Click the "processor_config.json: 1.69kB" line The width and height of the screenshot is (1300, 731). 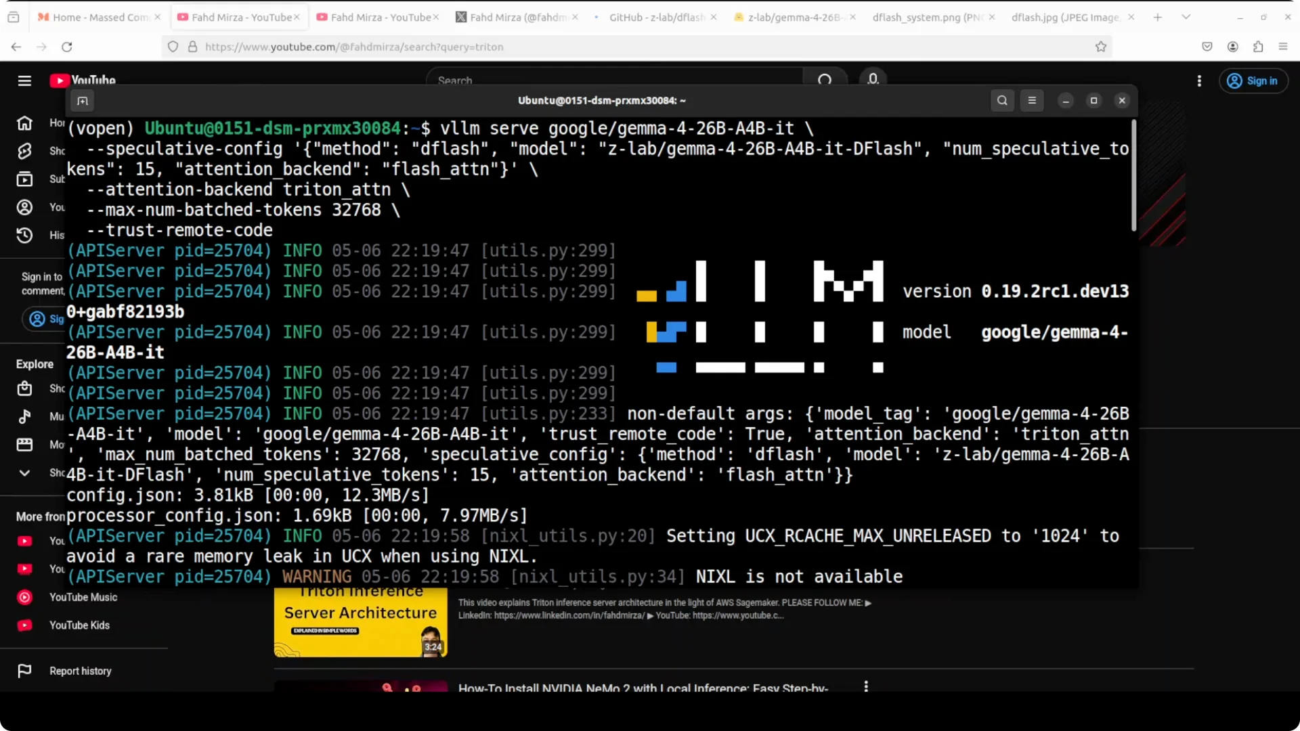pyautogui.click(x=297, y=516)
